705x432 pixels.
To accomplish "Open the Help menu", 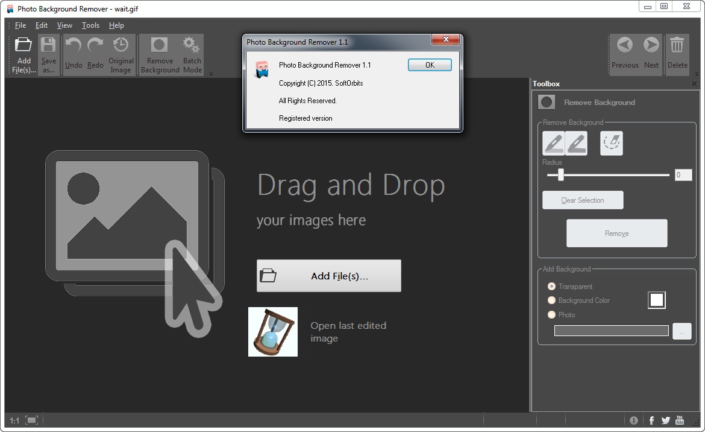I will pos(116,25).
